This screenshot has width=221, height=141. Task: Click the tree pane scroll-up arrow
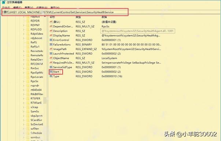(45, 16)
